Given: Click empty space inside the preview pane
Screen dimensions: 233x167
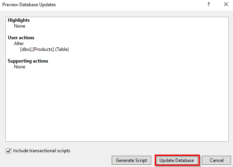Looking at the screenshot, I should click(x=117, y=104).
